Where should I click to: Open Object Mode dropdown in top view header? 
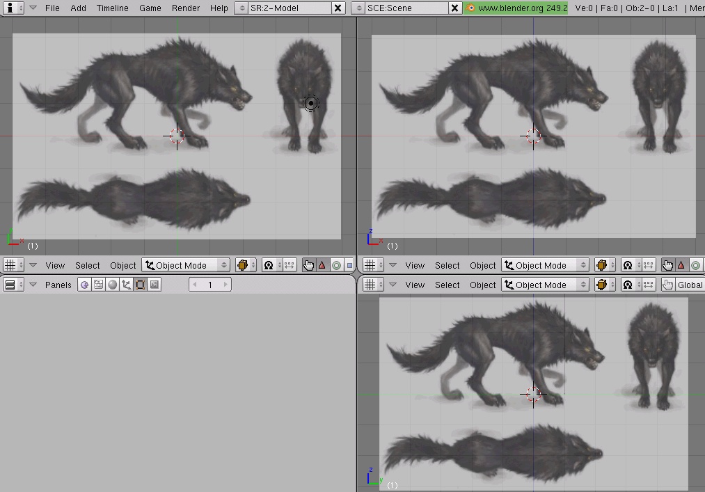[x=186, y=265]
